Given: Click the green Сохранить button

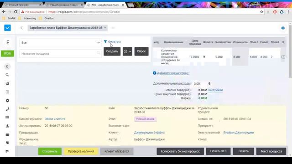Looking at the screenshot, I should (50, 151).
